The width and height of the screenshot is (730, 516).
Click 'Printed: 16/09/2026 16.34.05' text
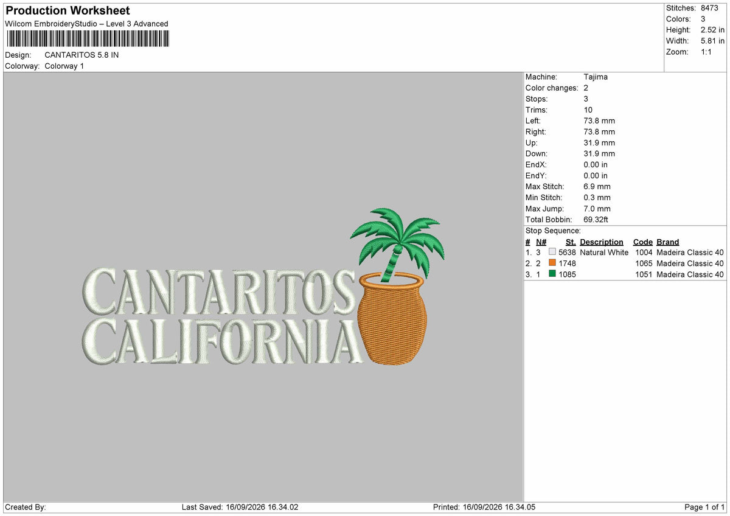(x=484, y=507)
